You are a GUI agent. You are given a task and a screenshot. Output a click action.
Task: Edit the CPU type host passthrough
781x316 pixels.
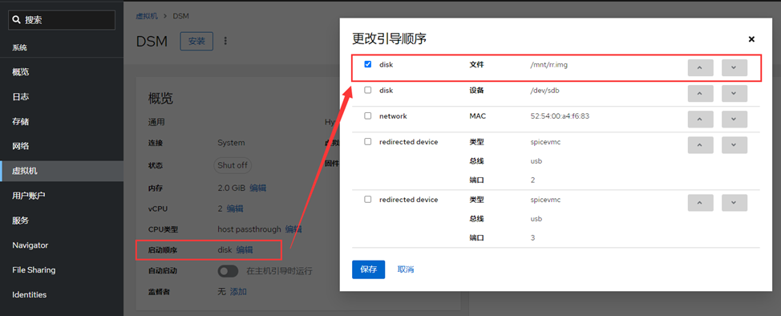(293, 229)
